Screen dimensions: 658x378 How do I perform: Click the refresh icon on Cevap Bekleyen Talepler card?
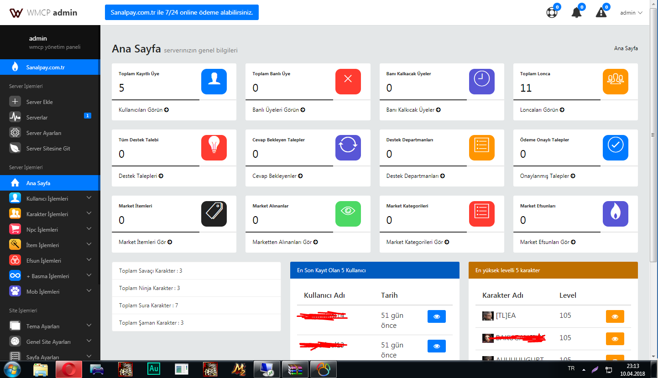coord(348,148)
